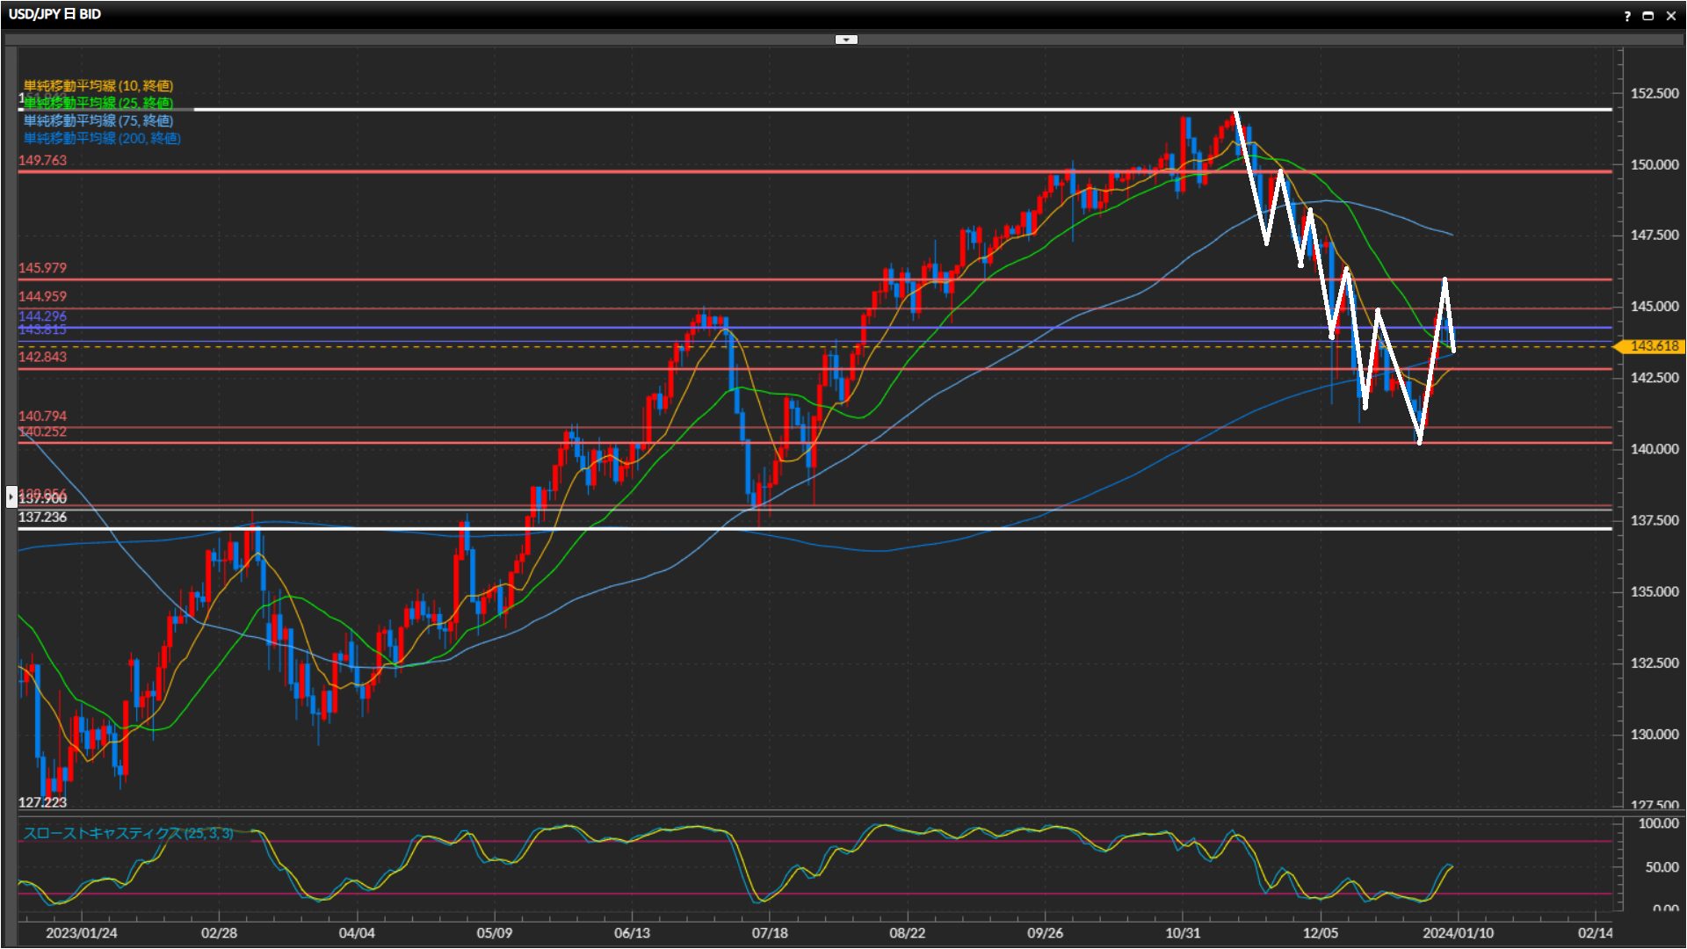This screenshot has height=949, width=1687.
Task: Select the 142.843 red line label
Action: (42, 357)
